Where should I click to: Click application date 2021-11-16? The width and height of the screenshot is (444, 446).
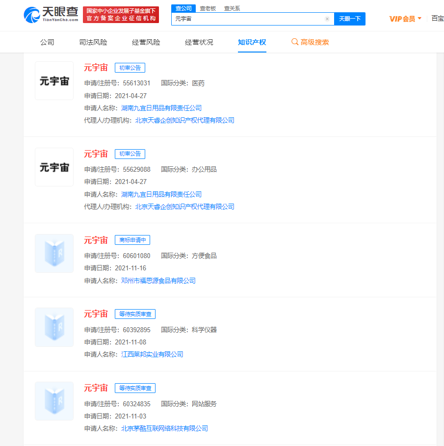(x=131, y=268)
